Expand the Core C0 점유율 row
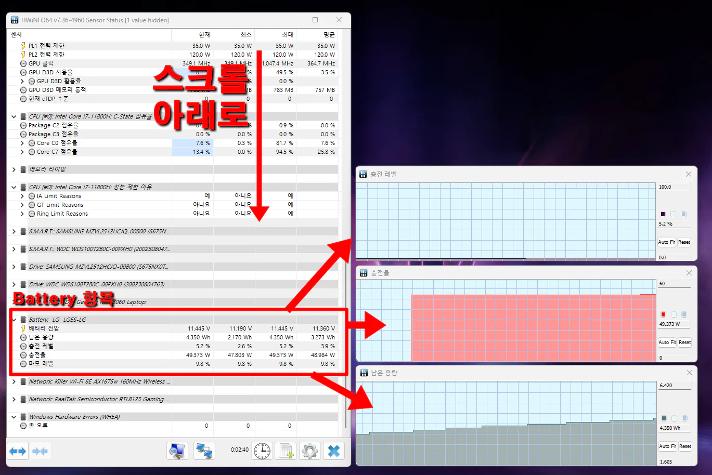Screen dimensions: 712x475 (22, 143)
